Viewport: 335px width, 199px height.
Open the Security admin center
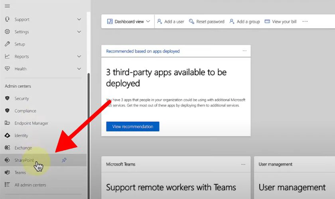click(x=43, y=98)
